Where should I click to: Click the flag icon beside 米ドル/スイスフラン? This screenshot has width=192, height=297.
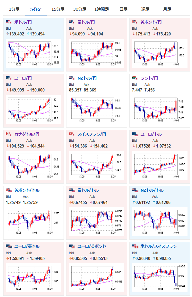(135, 246)
